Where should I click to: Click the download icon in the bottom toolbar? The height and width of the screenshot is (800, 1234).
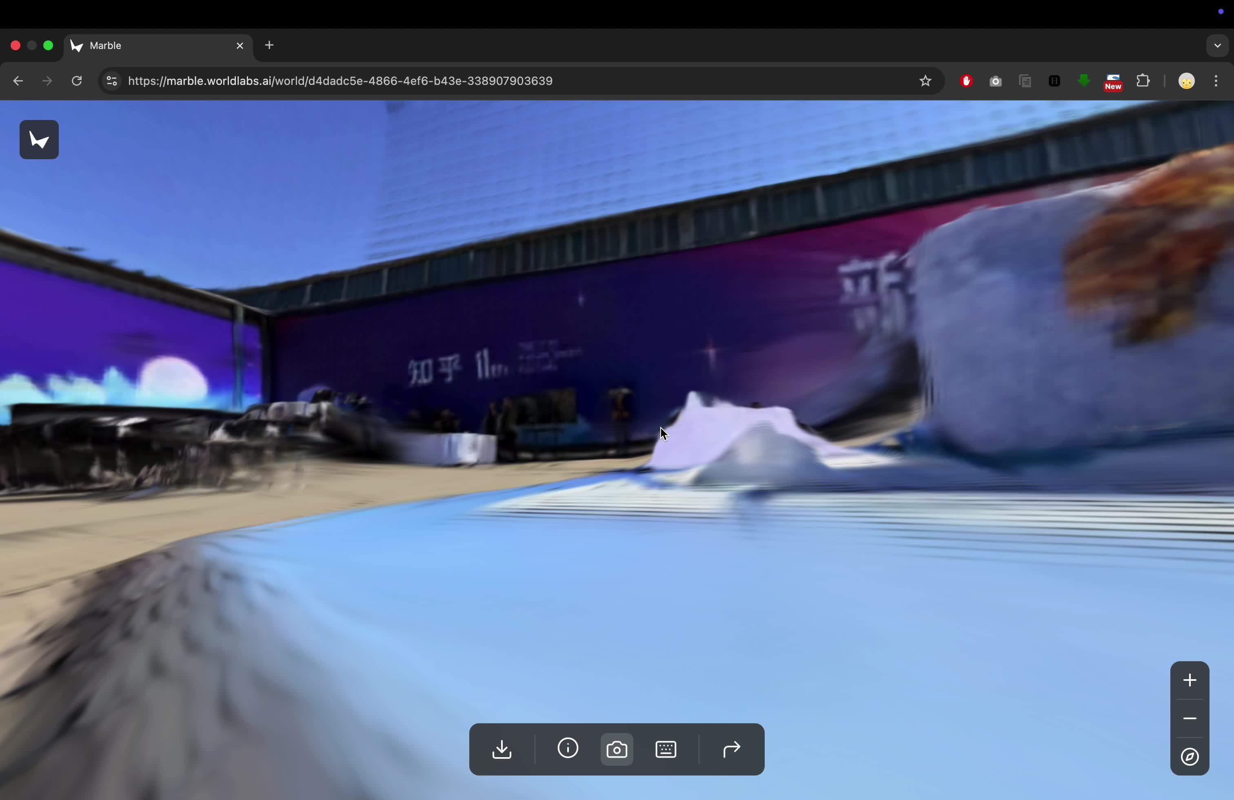tap(502, 749)
